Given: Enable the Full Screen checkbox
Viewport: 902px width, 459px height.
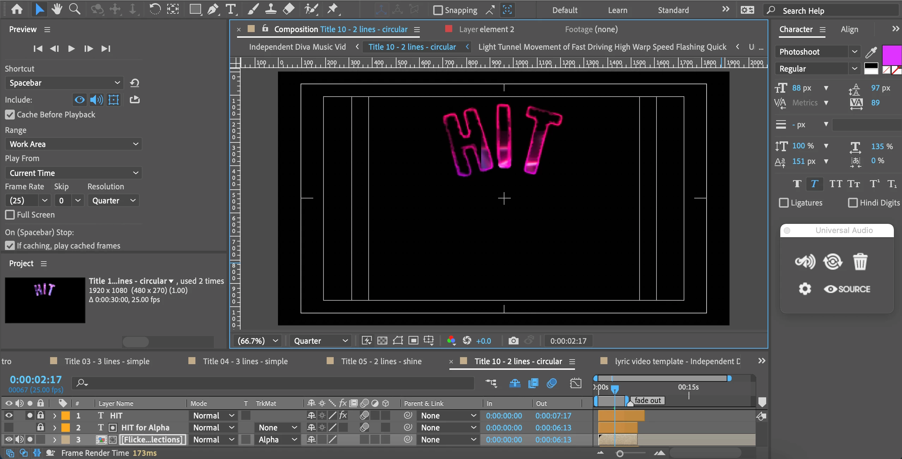Looking at the screenshot, I should coord(10,215).
